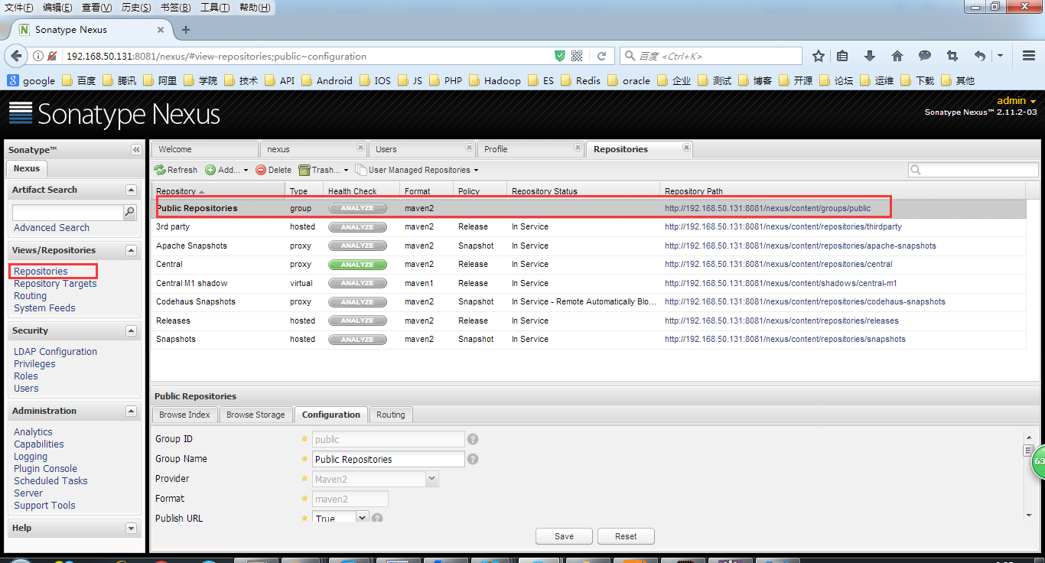
Task: Expand the Help panel
Action: pos(131,529)
